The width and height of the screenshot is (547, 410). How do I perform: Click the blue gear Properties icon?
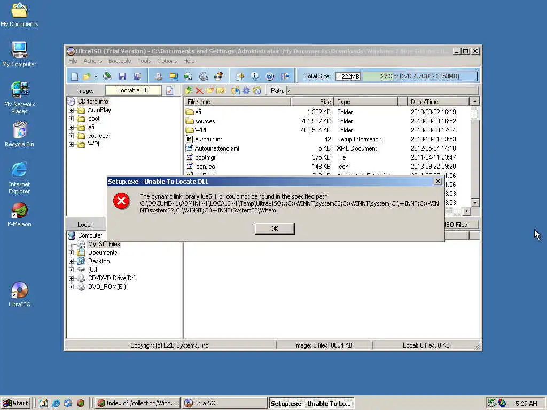click(x=246, y=91)
